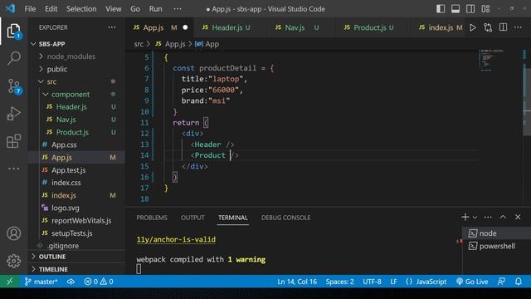Change Spaces: 2 indentation setting

[x=339, y=282]
